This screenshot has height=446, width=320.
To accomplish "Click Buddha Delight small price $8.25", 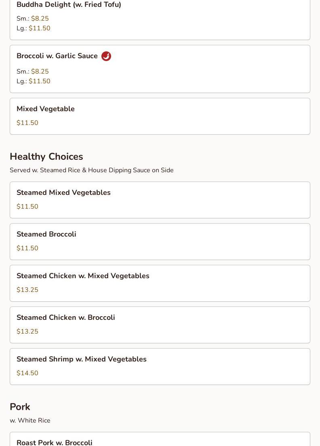I will coord(40,19).
